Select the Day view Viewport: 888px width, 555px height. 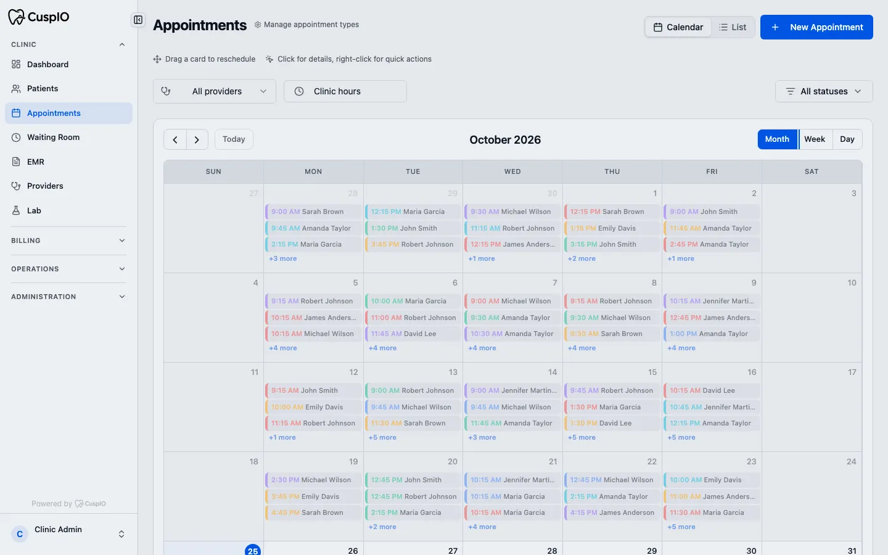[x=847, y=139]
